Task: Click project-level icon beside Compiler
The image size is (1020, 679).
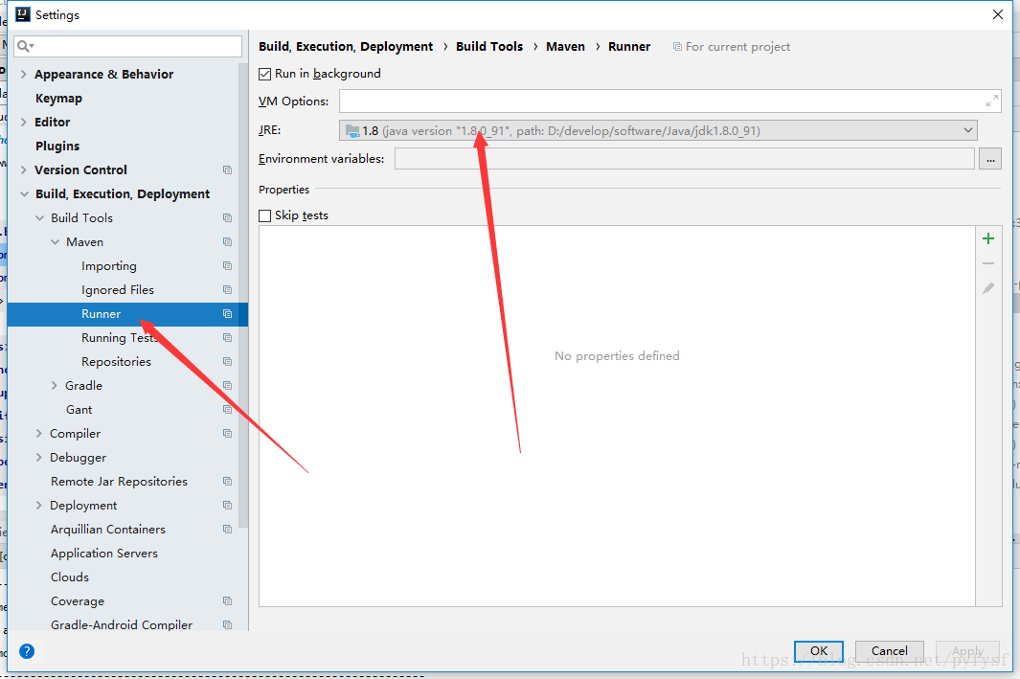Action: pyautogui.click(x=227, y=434)
